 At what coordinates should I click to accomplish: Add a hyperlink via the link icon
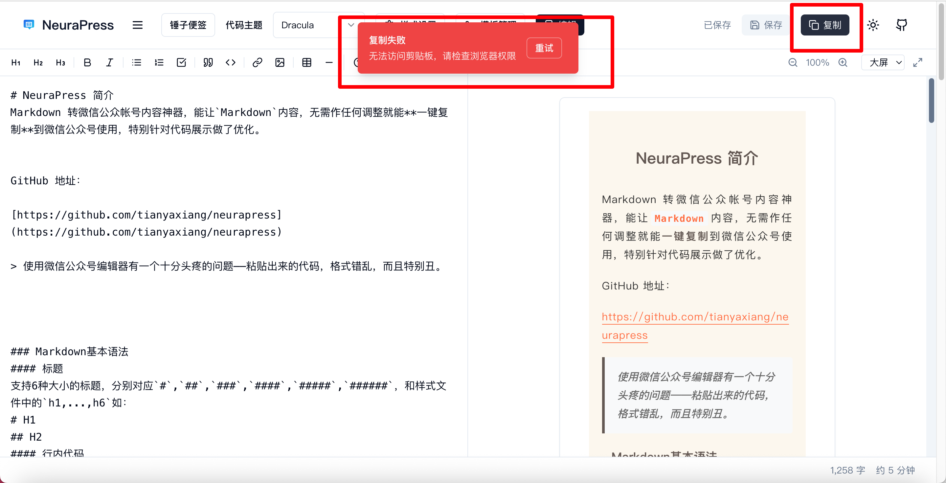257,62
